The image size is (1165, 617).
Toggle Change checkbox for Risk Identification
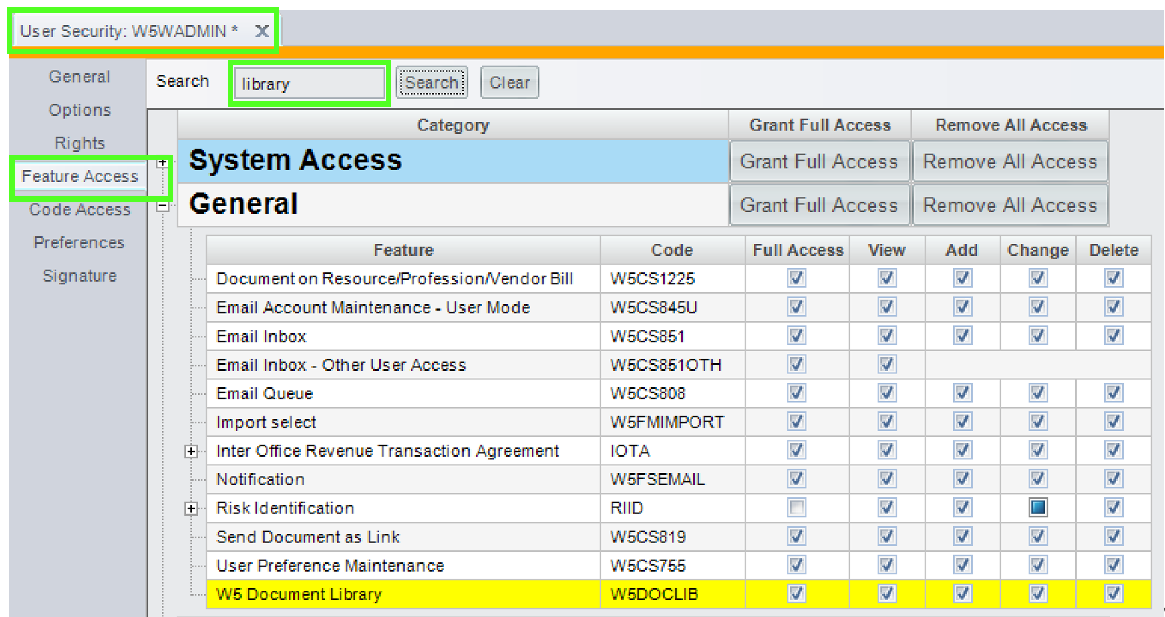click(1037, 508)
